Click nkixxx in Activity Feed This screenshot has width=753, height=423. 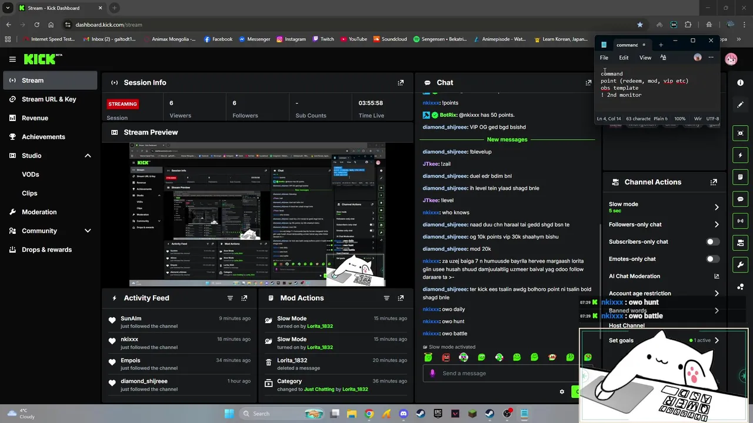(129, 339)
